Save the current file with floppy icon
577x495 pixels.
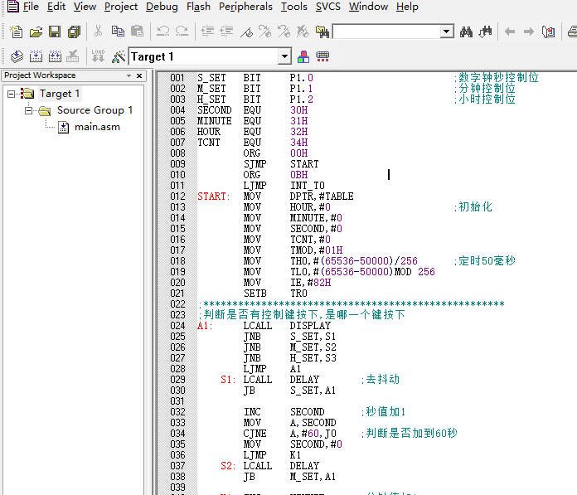[x=55, y=32]
